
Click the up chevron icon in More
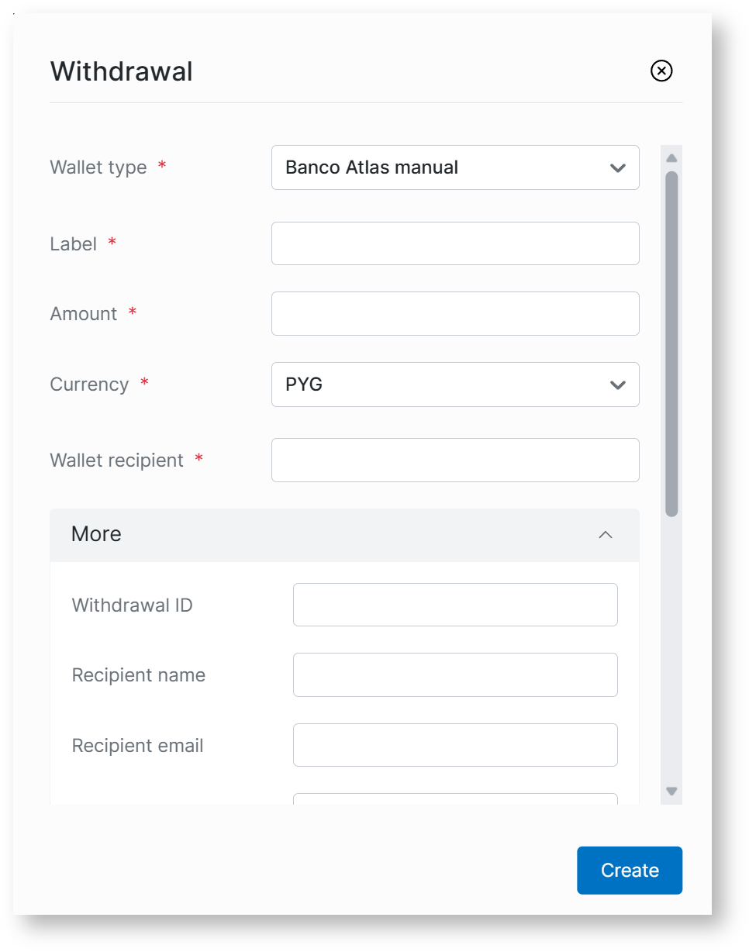pyautogui.click(x=606, y=535)
